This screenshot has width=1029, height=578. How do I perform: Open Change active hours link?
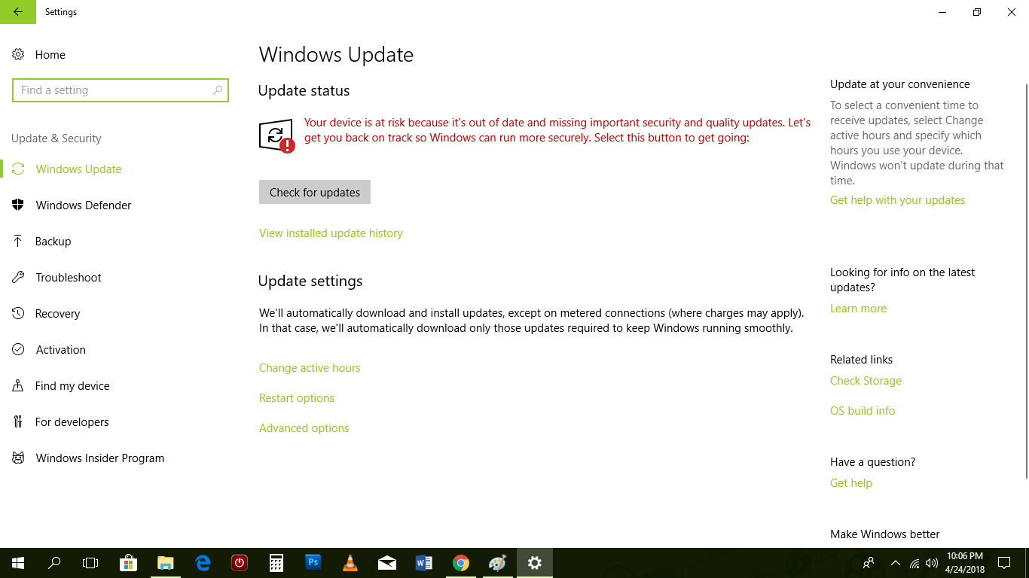(310, 368)
